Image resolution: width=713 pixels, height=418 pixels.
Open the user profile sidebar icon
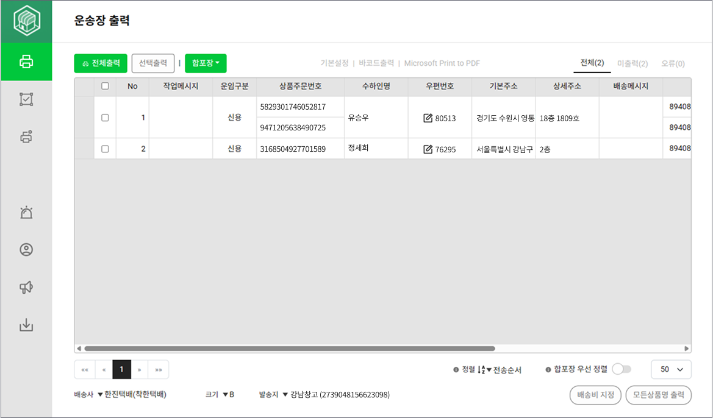point(26,250)
